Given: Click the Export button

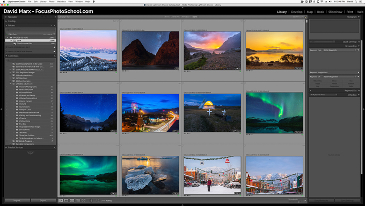Looking at the screenshot, I should tap(43, 201).
